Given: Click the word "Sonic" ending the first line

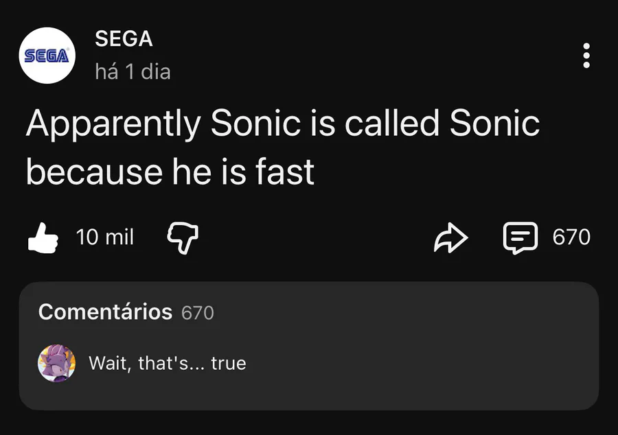Looking at the screenshot, I should (x=494, y=124).
